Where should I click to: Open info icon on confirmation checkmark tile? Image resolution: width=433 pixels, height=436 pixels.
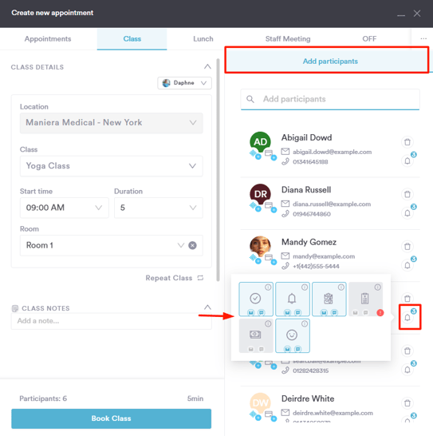point(268,287)
